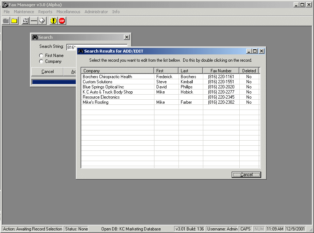Click the plus add record icon

pyautogui.click(x=25, y=21)
